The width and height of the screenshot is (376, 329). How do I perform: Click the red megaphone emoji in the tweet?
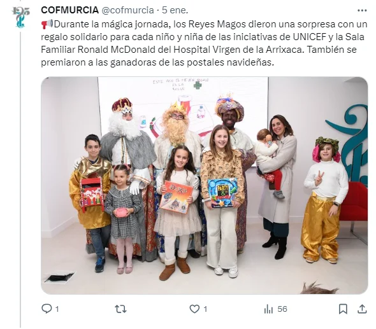click(47, 24)
